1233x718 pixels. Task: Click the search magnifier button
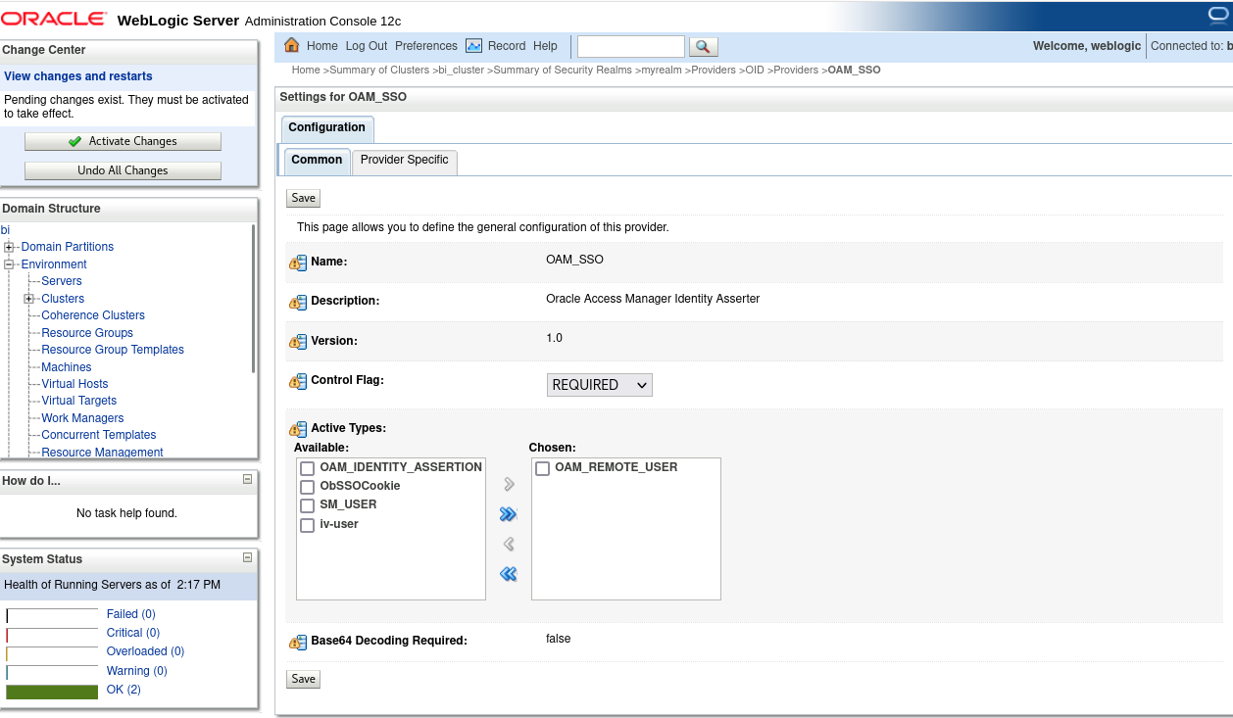(x=704, y=47)
